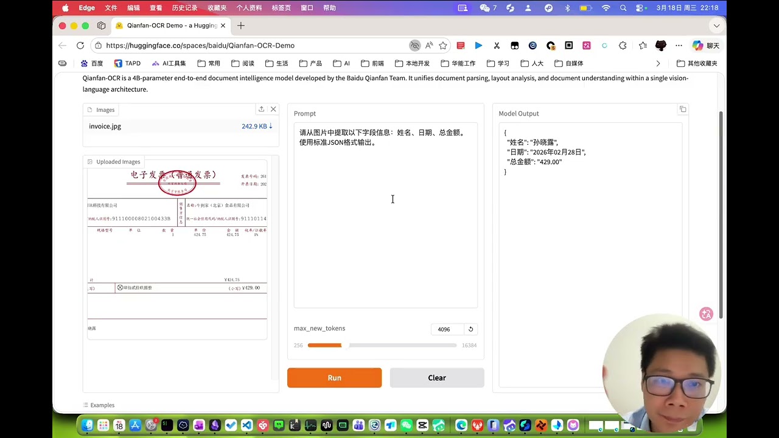Click the red note extension icon
This screenshot has height=438, width=779.
click(x=461, y=46)
